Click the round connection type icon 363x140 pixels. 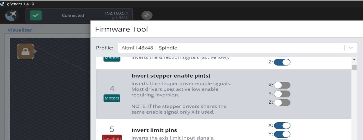tap(147, 15)
